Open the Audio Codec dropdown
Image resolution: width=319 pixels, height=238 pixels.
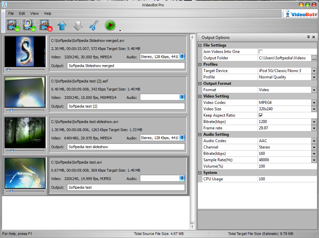[x=314, y=141]
